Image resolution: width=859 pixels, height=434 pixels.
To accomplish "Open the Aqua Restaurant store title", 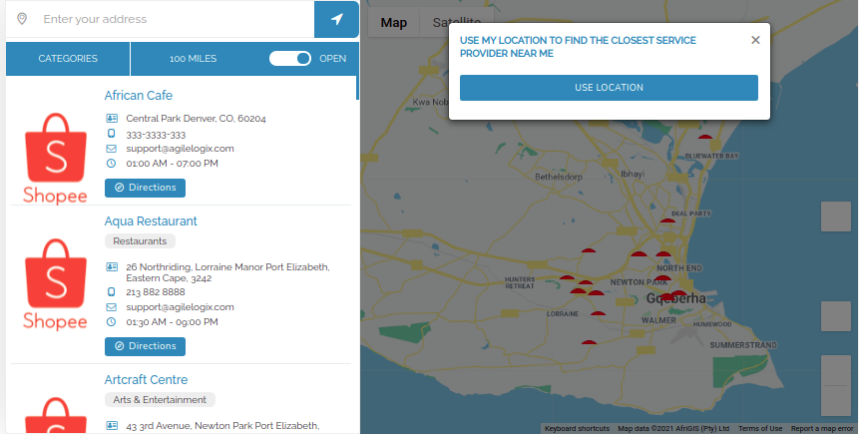I will pos(151,221).
